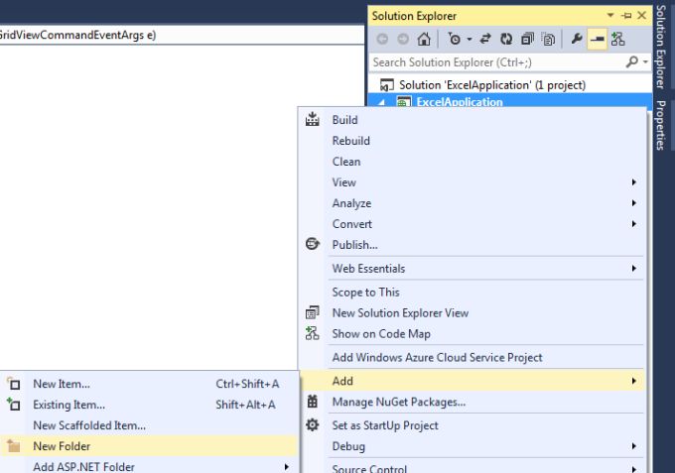This screenshot has width=675, height=473.
Task: Expand the Web Essentials submenu arrow
Action: pyautogui.click(x=633, y=269)
